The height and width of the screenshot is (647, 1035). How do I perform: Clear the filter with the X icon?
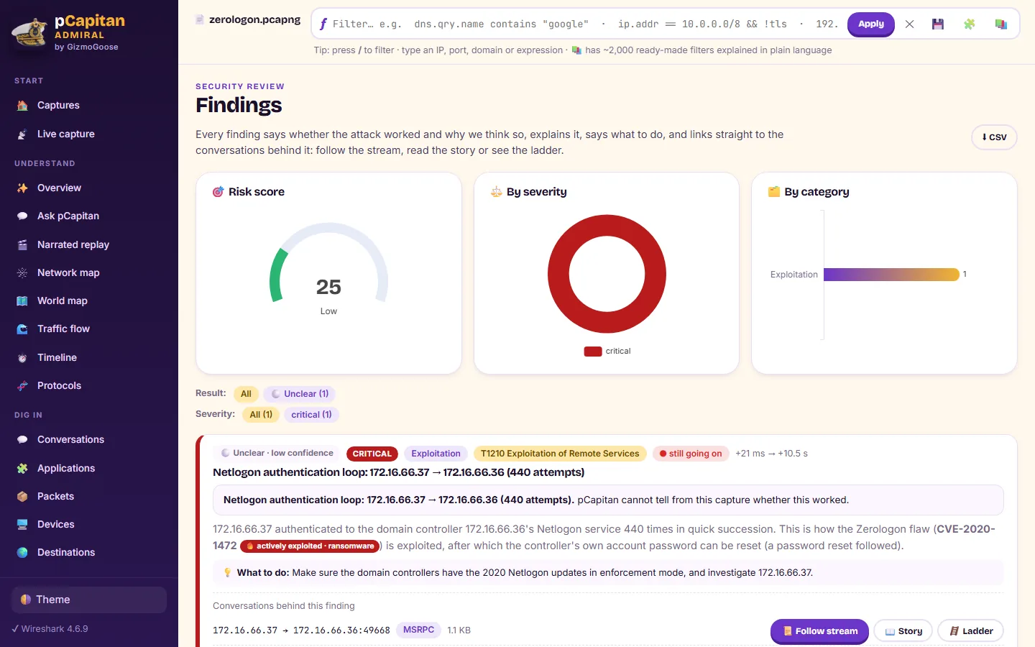click(909, 24)
